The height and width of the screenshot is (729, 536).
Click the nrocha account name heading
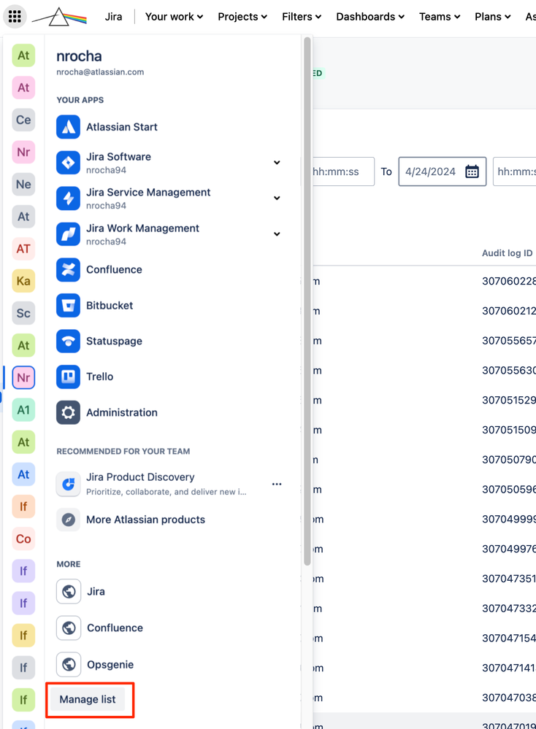(x=79, y=56)
